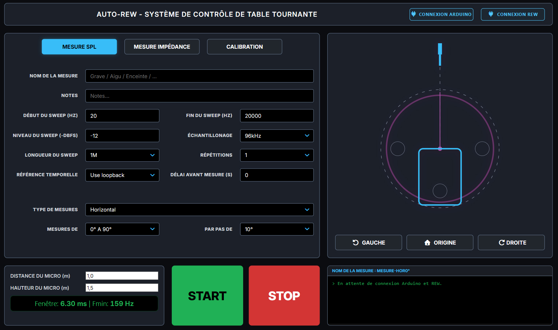This screenshot has height=330, width=558.
Task: Open the Type de mesures Horizontal dropdown
Action: [199, 210]
